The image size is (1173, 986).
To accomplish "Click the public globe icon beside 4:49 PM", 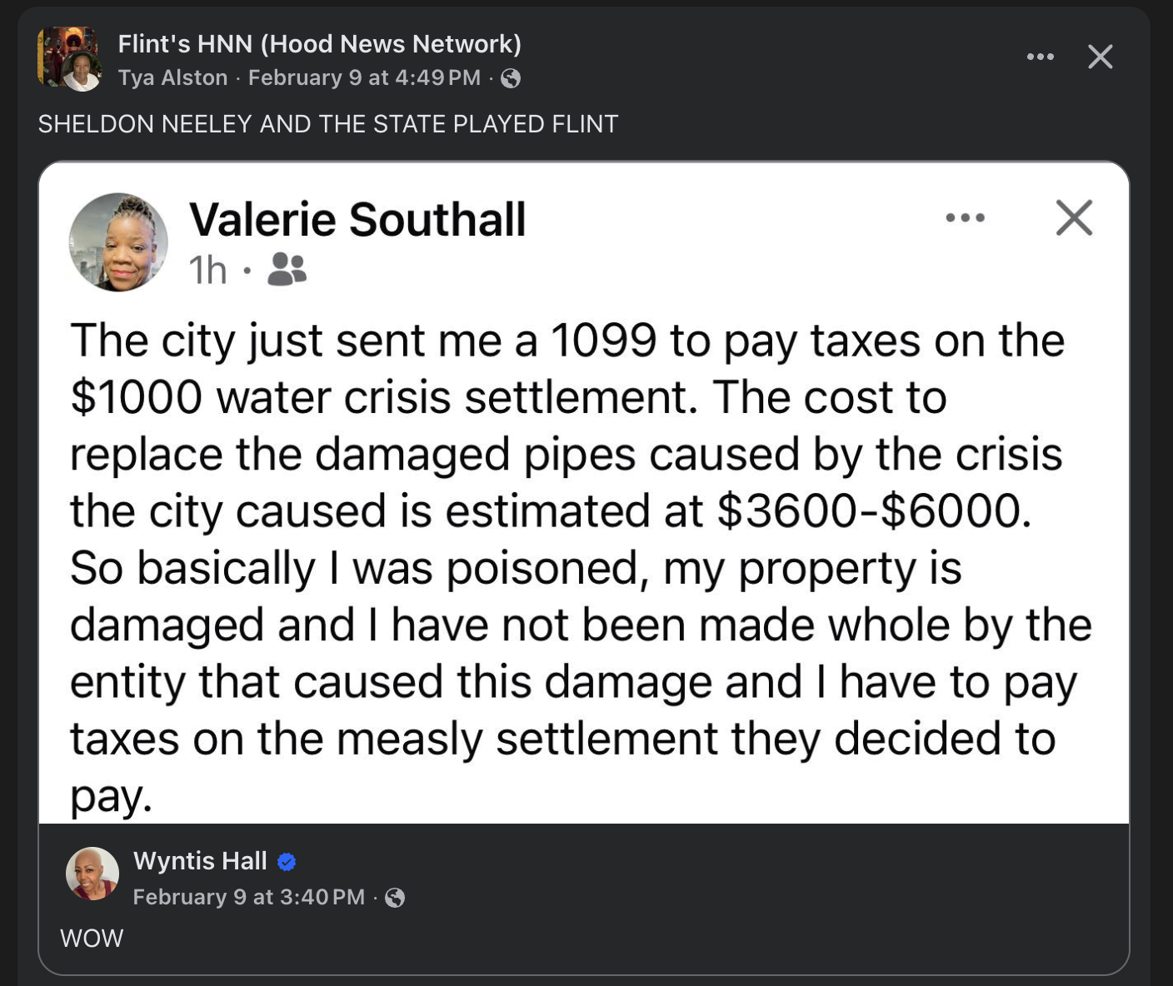I will click(x=511, y=78).
